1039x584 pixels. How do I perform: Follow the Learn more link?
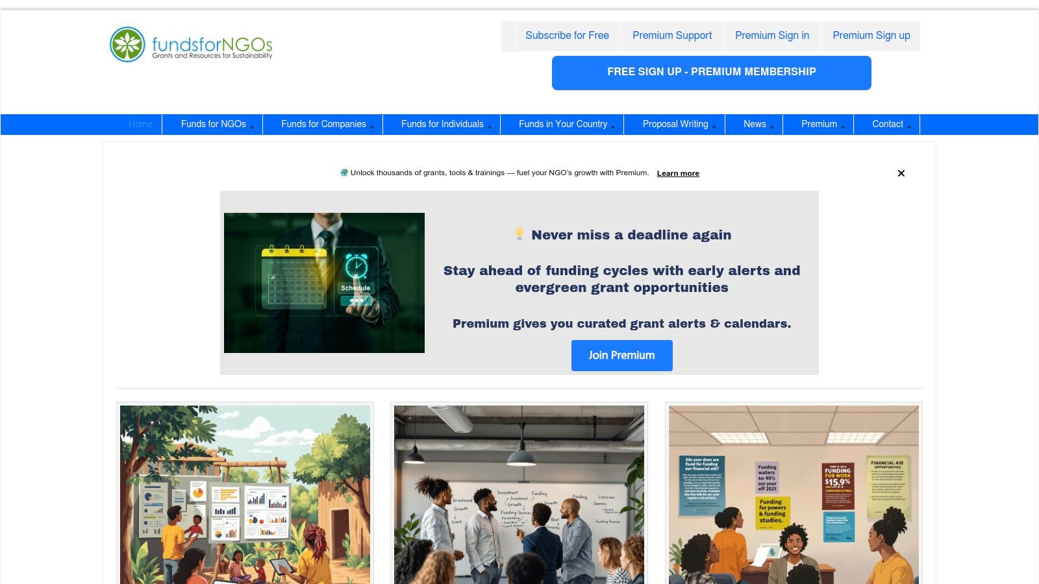tap(678, 173)
